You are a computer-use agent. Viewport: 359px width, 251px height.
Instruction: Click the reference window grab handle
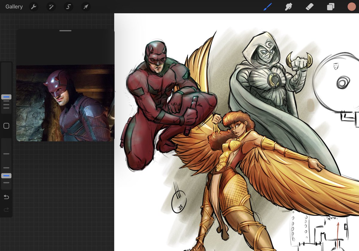click(x=65, y=31)
